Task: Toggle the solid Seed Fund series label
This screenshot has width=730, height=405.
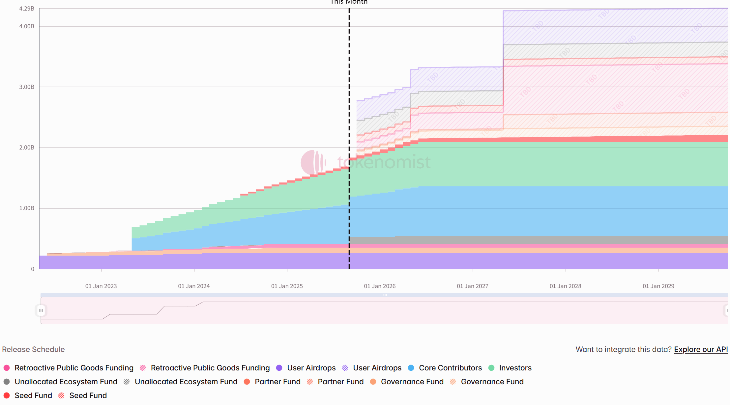Action: click(x=33, y=395)
